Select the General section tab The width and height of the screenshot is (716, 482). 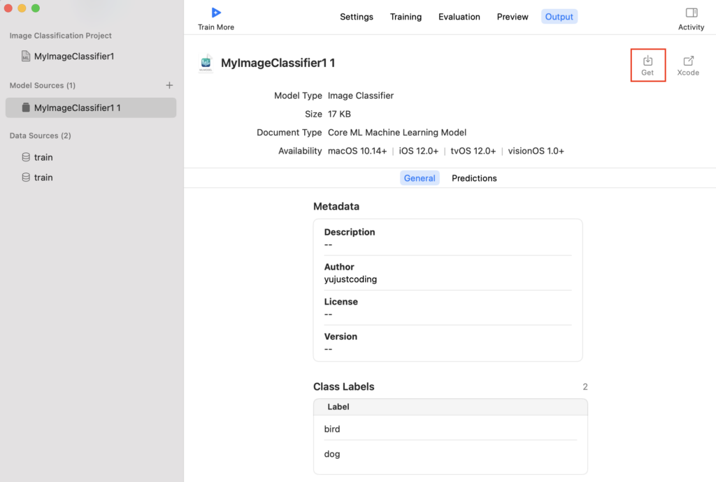pyautogui.click(x=420, y=178)
